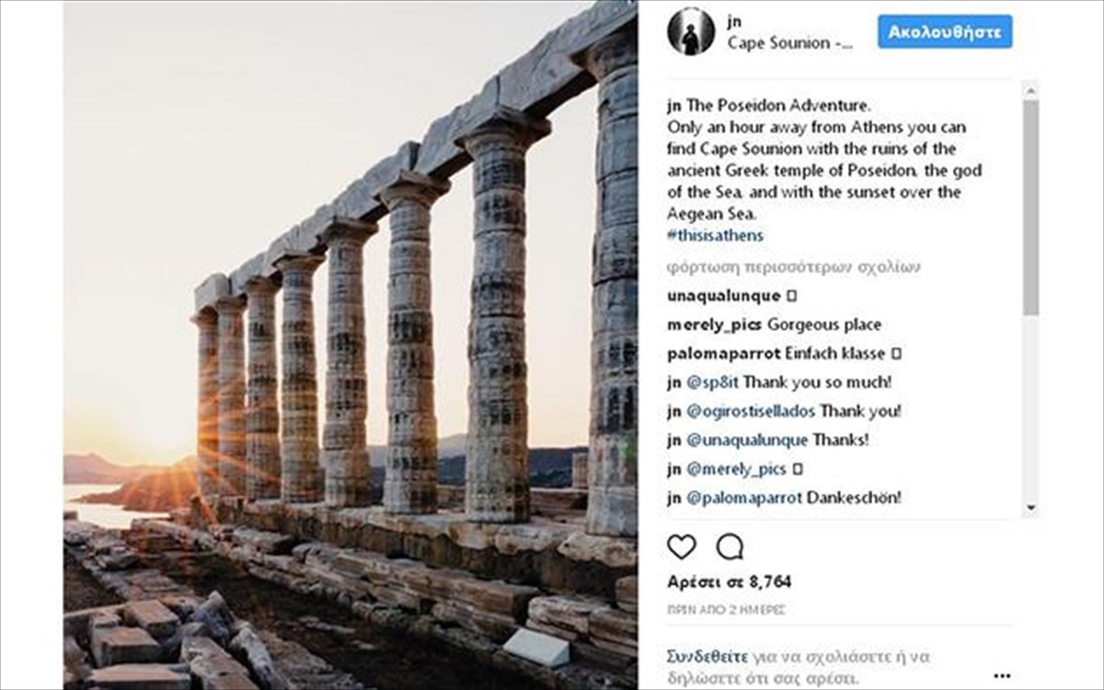Expand φόρτωση περισσότερων σχολίων to load comments
The height and width of the screenshot is (690, 1104).
[793, 268]
